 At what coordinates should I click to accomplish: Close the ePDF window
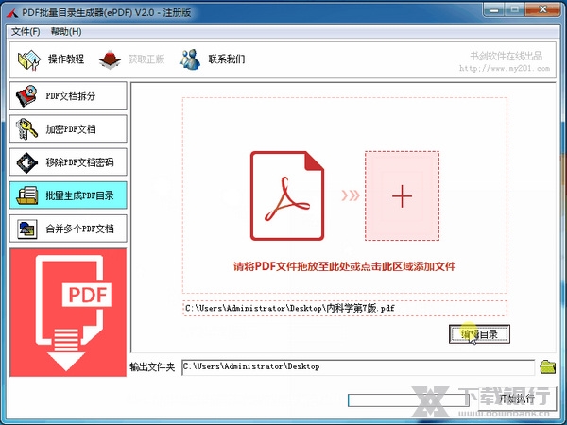click(542, 9)
